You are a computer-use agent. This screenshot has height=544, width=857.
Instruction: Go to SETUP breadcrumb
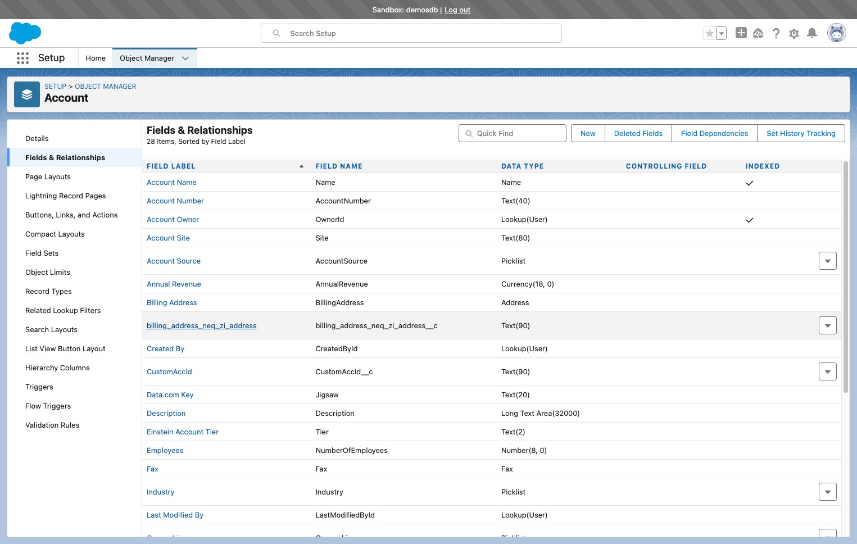tap(55, 87)
